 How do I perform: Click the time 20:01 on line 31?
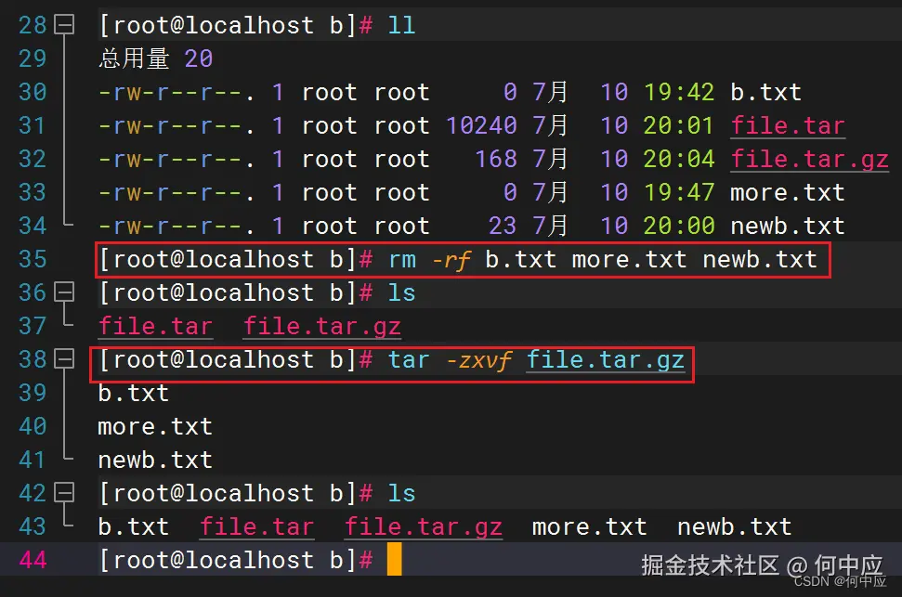(679, 125)
